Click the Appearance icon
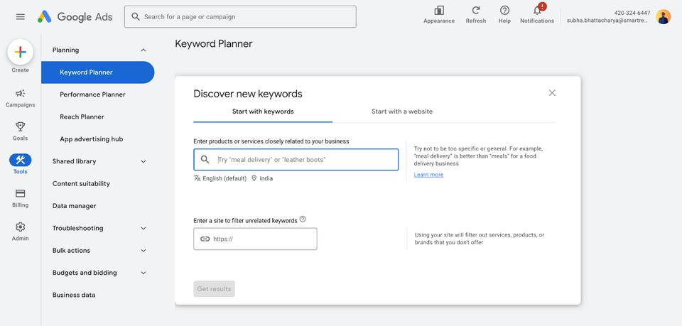This screenshot has width=682, height=326. [439, 11]
